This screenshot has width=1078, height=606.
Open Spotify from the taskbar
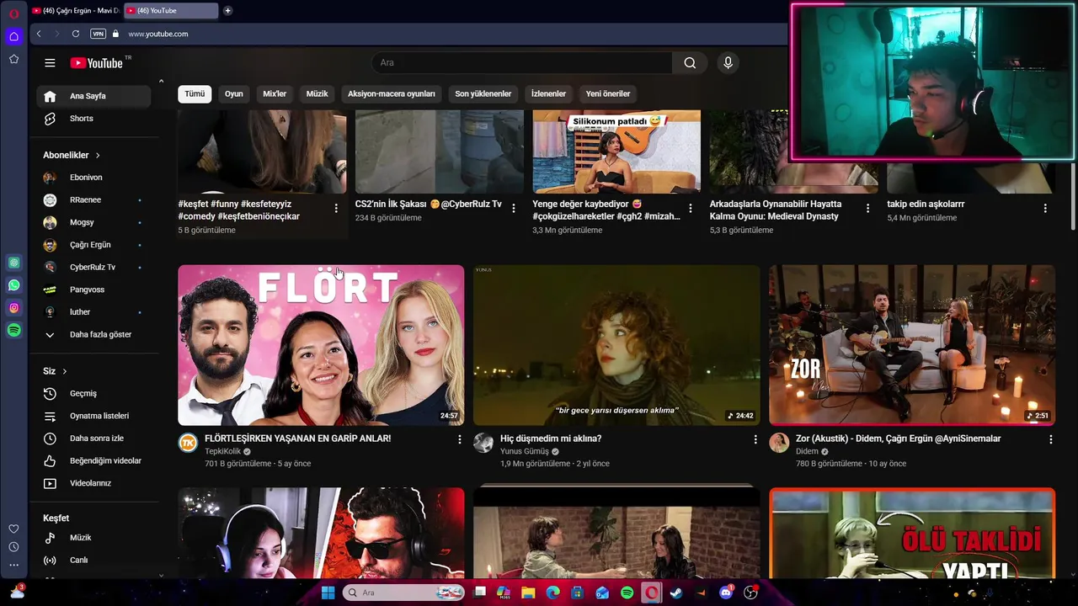coord(627,593)
